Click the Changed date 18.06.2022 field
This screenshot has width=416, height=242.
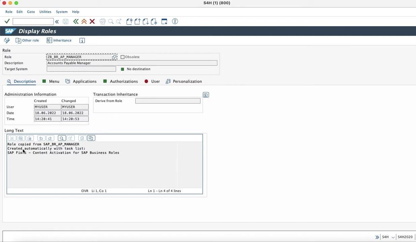pyautogui.click(x=75, y=113)
